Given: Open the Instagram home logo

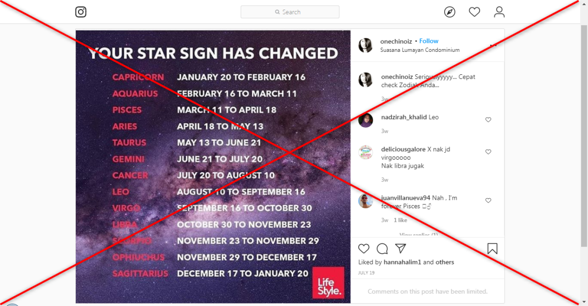Looking at the screenshot, I should coord(81,12).
